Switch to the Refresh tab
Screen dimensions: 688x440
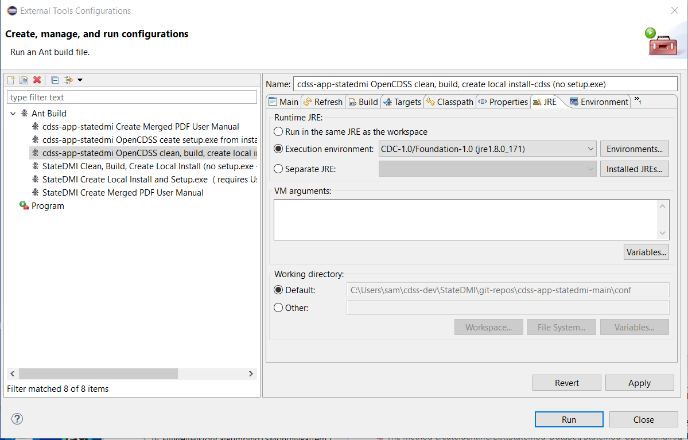coord(323,102)
